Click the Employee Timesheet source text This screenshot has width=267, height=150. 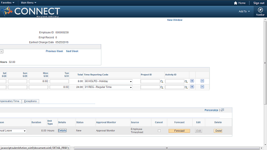pos(137,130)
